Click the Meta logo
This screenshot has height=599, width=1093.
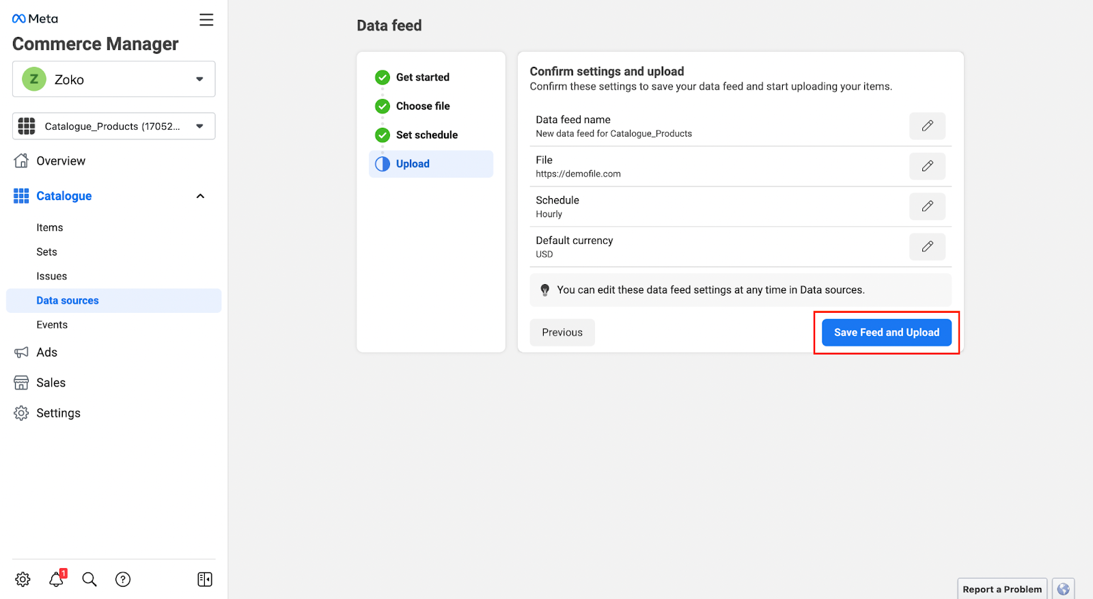[35, 19]
